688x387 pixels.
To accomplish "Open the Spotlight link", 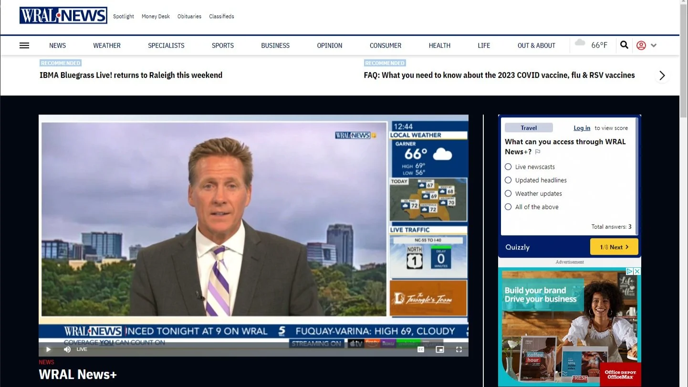I will pos(124,16).
